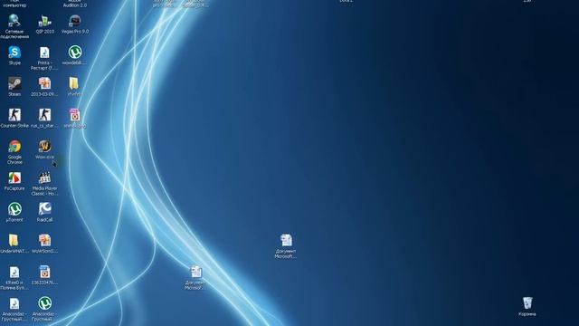Select the Wow.exe shortcut icon
Screen dimensions: 579x326
point(44,147)
